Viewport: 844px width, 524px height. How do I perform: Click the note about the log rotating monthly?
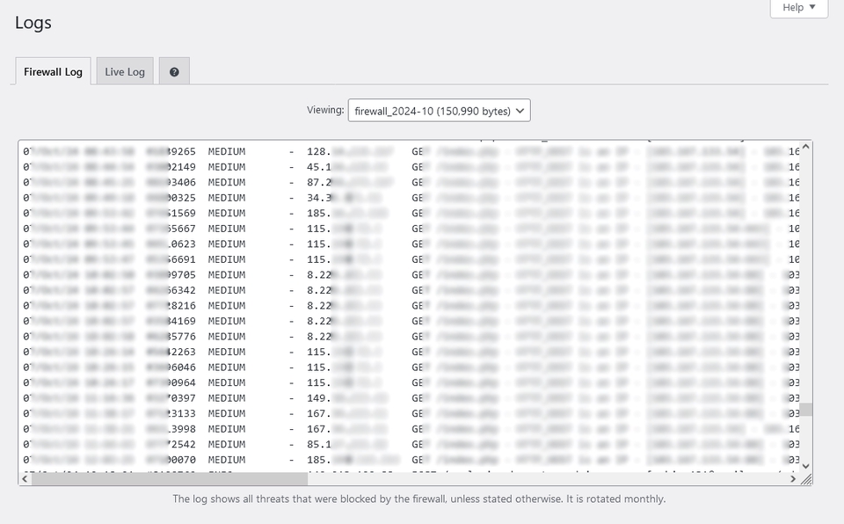(x=418, y=499)
